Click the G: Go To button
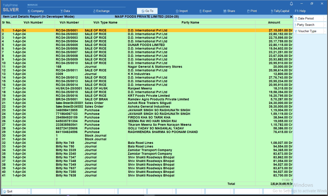The width and height of the screenshot is (328, 196). tap(147, 11)
